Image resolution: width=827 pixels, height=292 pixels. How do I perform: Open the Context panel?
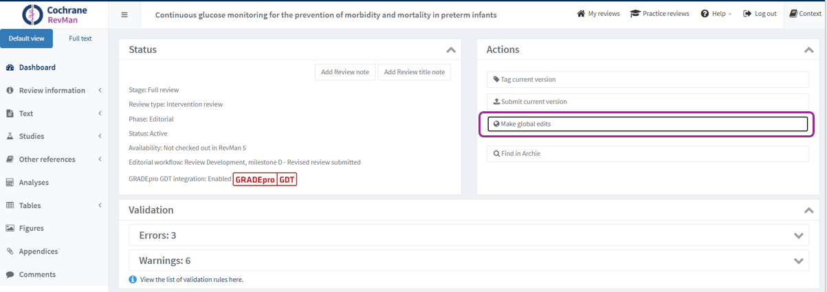(805, 14)
